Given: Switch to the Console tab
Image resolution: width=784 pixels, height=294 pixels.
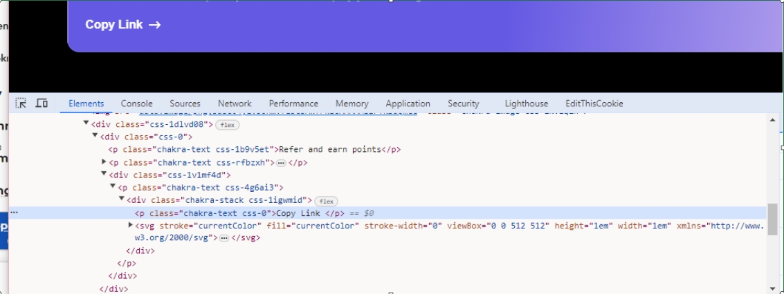Looking at the screenshot, I should coord(136,104).
